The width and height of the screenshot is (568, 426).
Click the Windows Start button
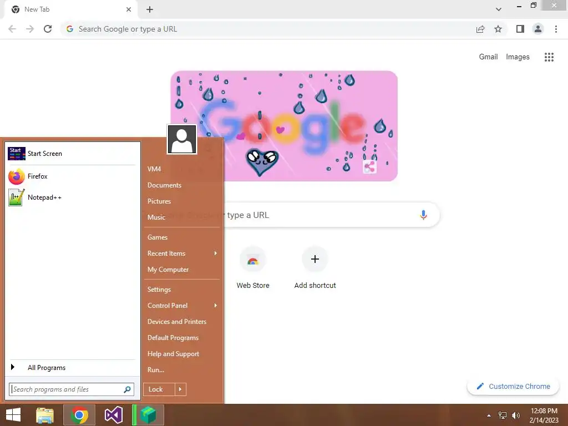(13, 415)
